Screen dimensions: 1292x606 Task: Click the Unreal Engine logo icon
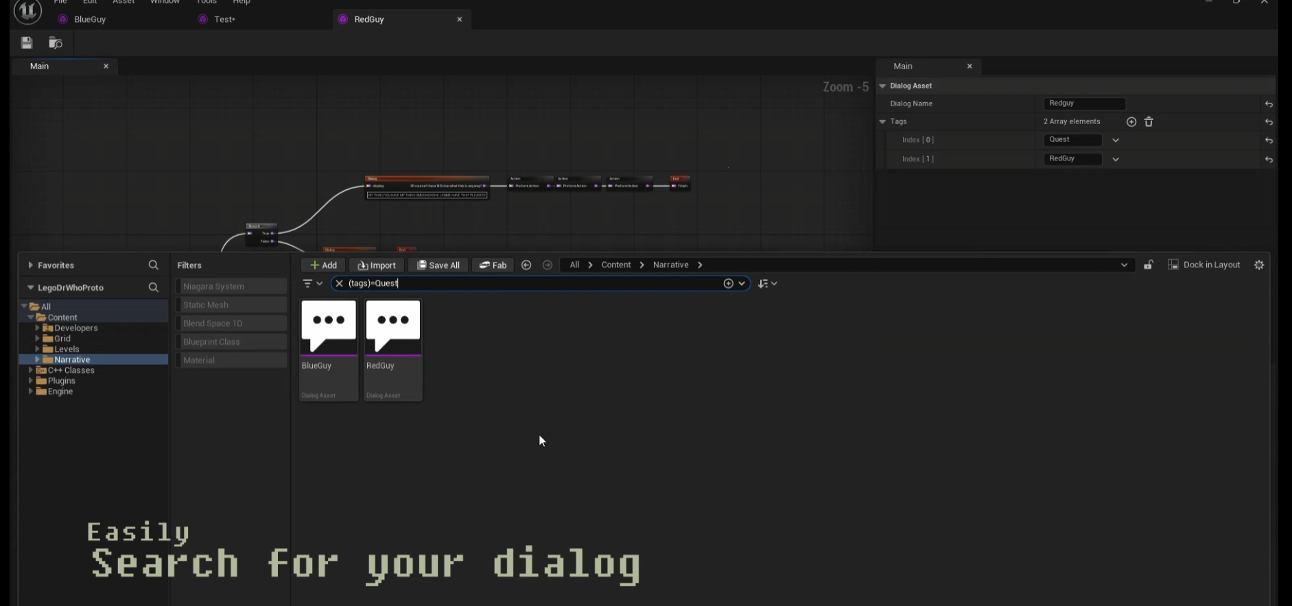pyautogui.click(x=27, y=11)
